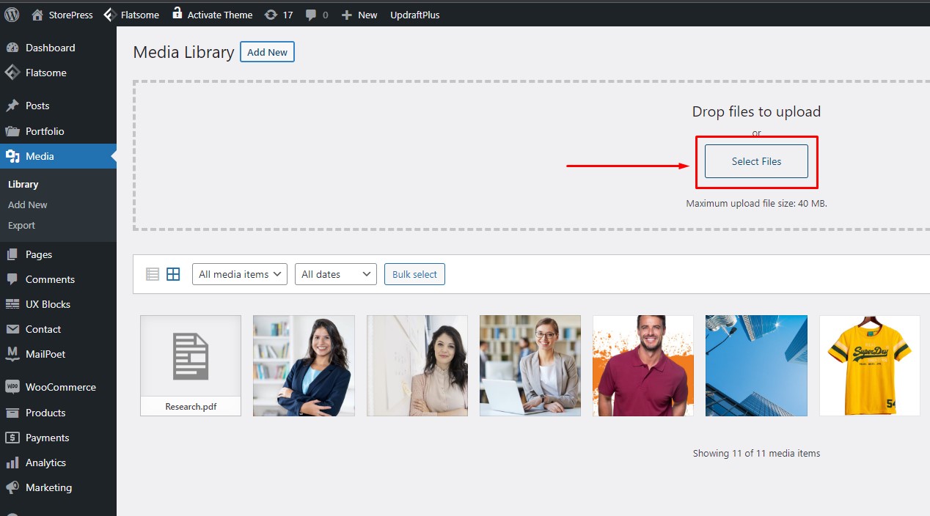The width and height of the screenshot is (930, 516).
Task: Click the UX Blocks grid icon
Action: [12, 304]
